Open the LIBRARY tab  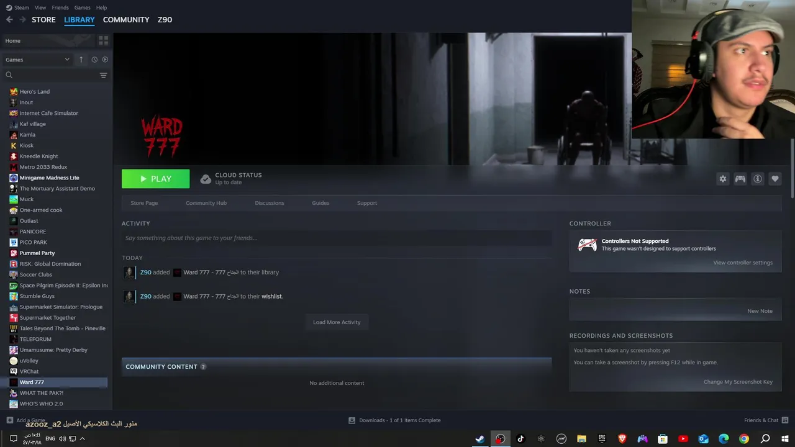pyautogui.click(x=79, y=20)
